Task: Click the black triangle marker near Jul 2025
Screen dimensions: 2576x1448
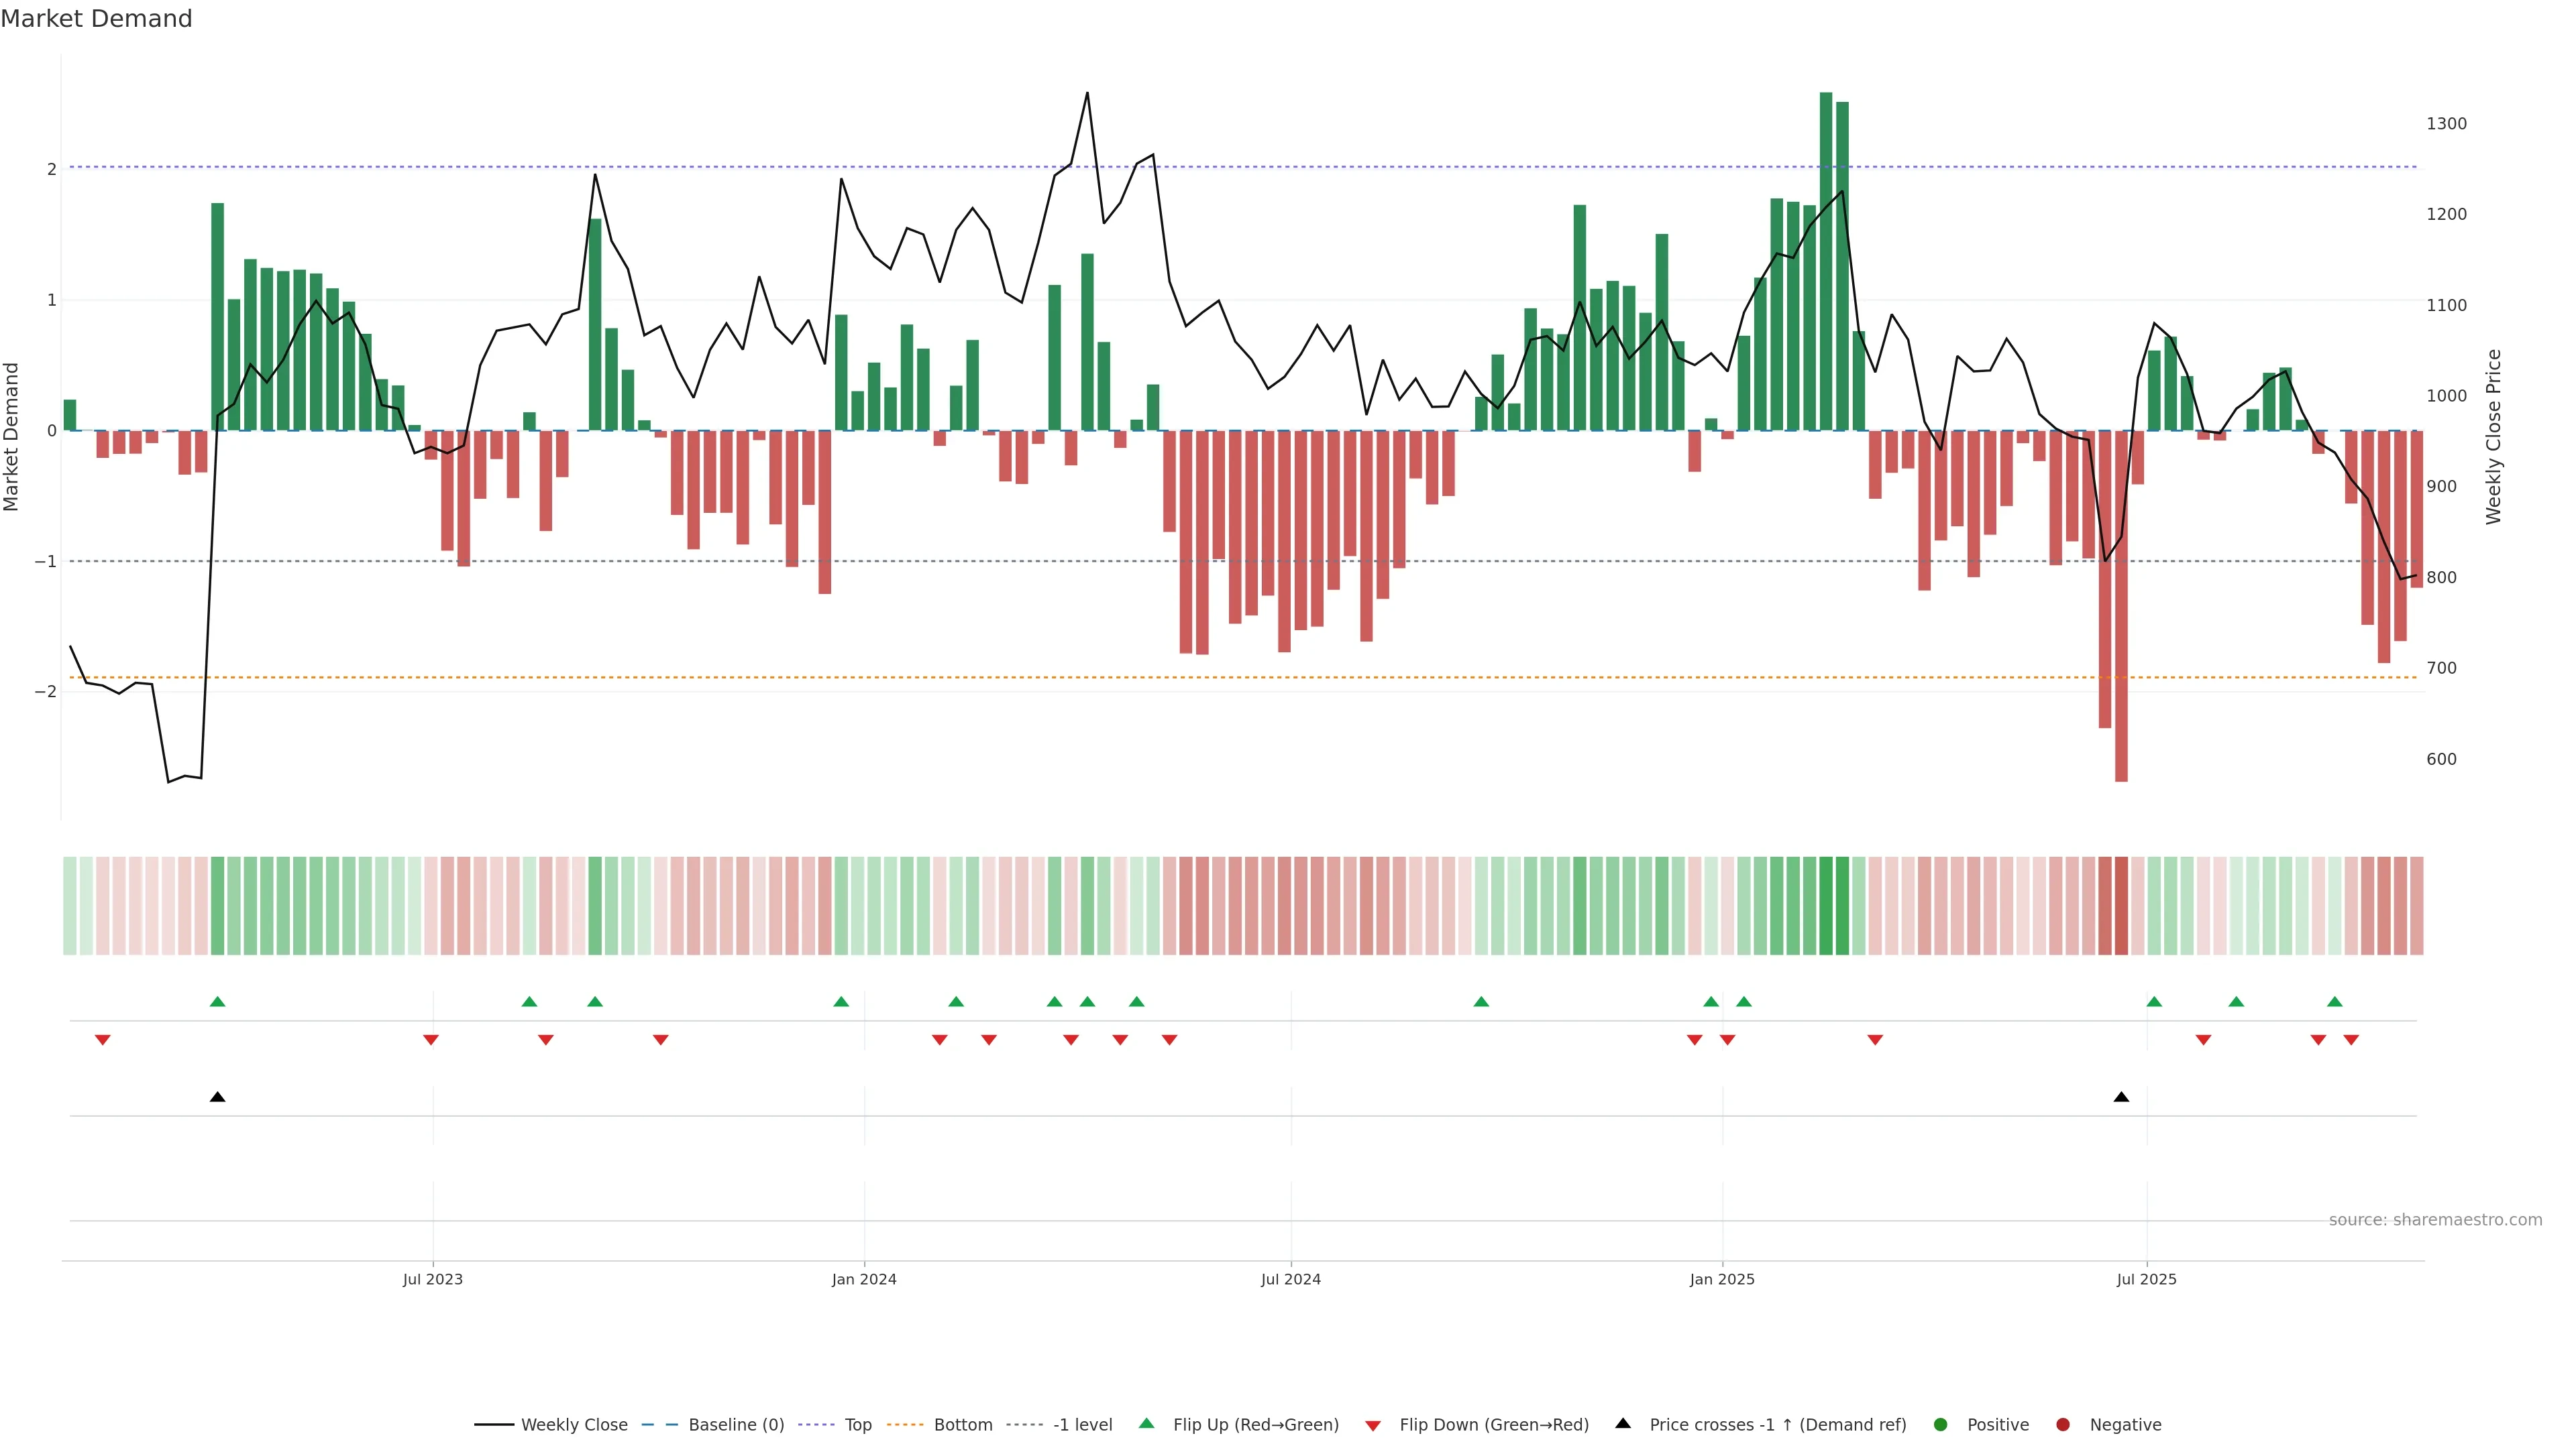Action: point(2121,1097)
